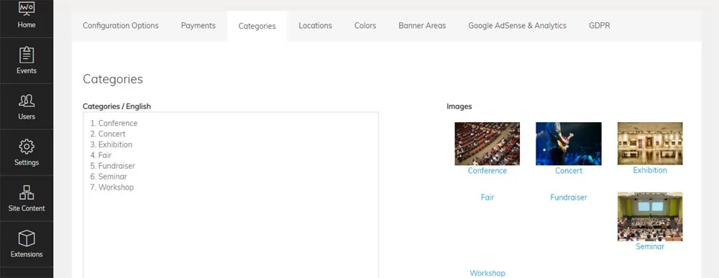Image resolution: width=719 pixels, height=278 pixels.
Task: Select the Categories tab
Action: click(257, 26)
